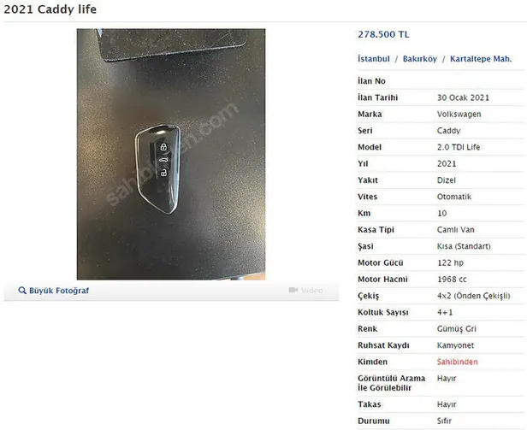Click the red Sahibinden seller text

[x=457, y=362]
